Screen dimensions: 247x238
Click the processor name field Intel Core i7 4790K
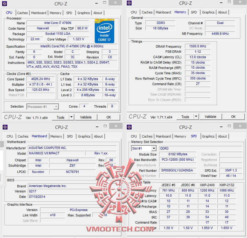[x=58, y=23]
